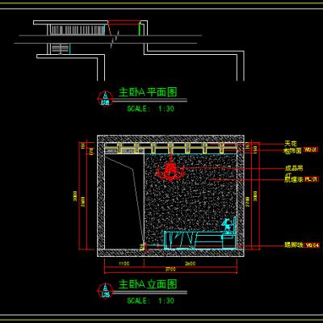
Task: Select the green vertical line in plan
Action: (x=140, y=29)
